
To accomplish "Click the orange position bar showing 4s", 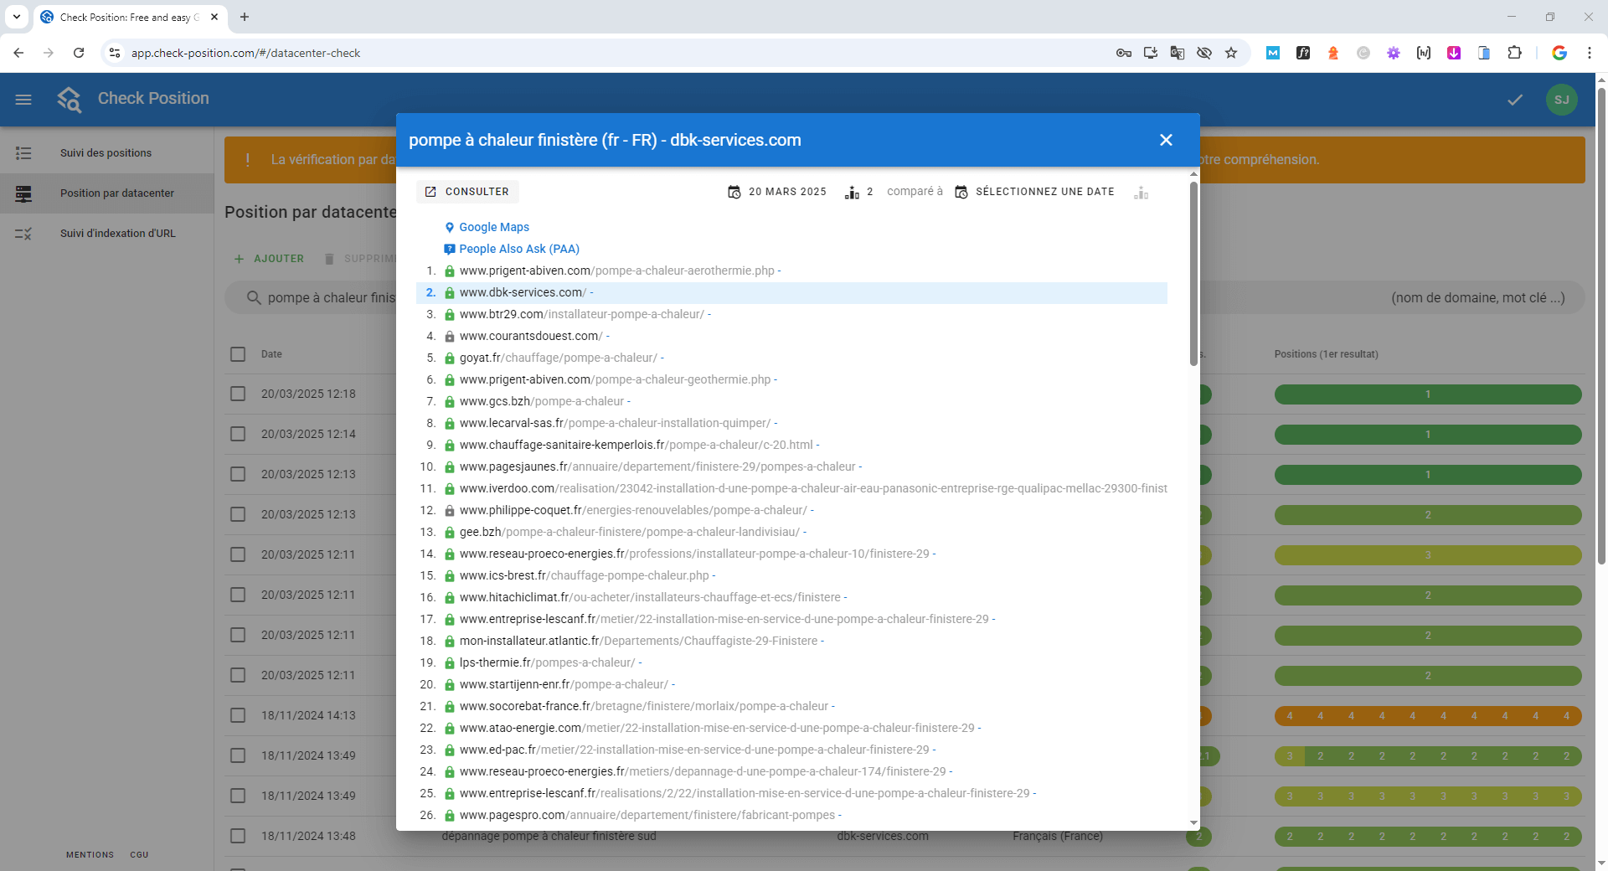I will [x=1428, y=716].
